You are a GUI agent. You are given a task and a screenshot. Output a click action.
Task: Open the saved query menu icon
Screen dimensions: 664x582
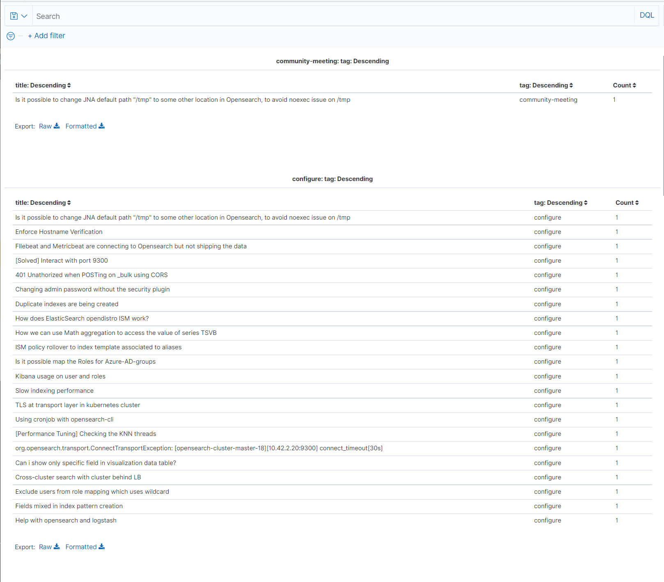(14, 16)
